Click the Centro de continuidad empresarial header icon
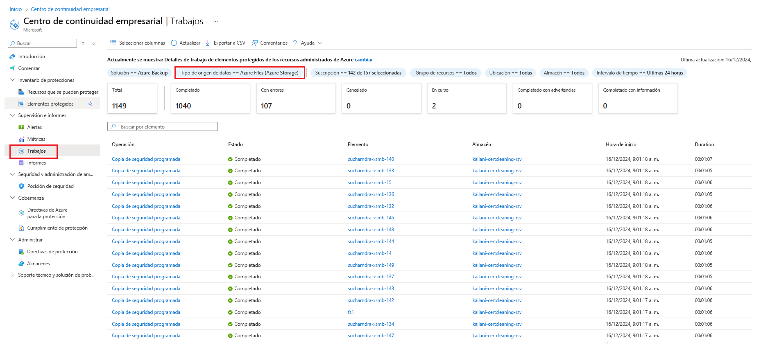The image size is (770, 345). pos(14,25)
